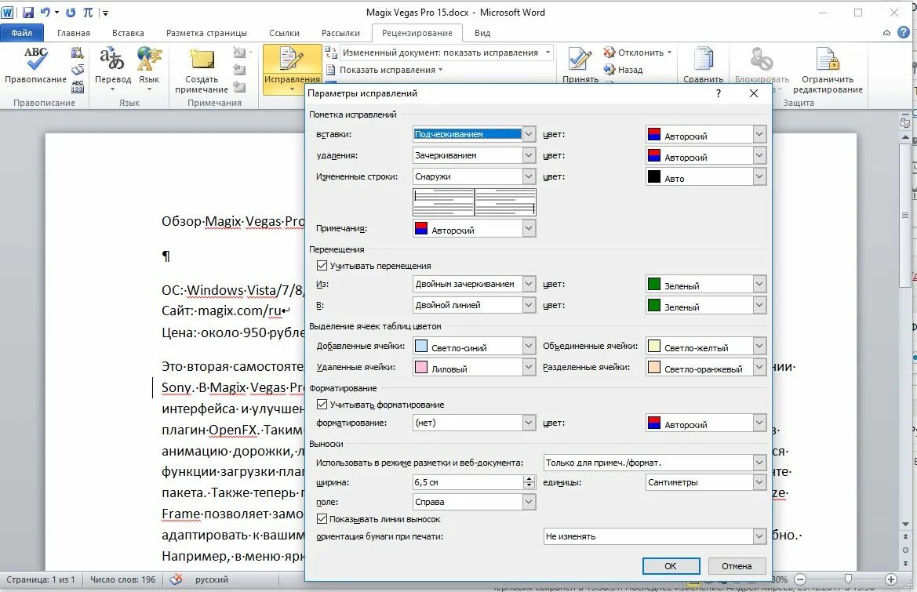Image resolution: width=917 pixels, height=592 pixels.
Task: Open the 'вставки' style dropdown (Подчеркиванием)
Action: (x=474, y=134)
